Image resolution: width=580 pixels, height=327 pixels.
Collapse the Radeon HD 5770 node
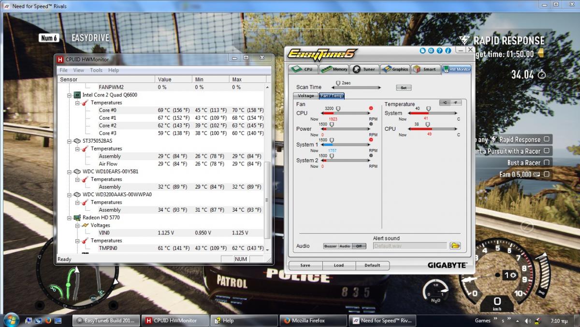click(69, 218)
